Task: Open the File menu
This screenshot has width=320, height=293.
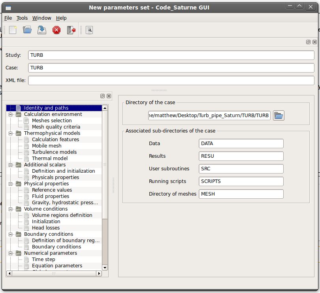Action: (x=8, y=18)
